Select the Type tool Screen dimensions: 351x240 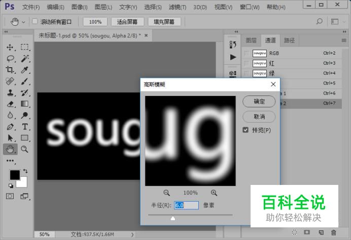(25, 127)
